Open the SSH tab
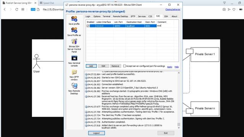The image size is (244, 137). (166, 16)
